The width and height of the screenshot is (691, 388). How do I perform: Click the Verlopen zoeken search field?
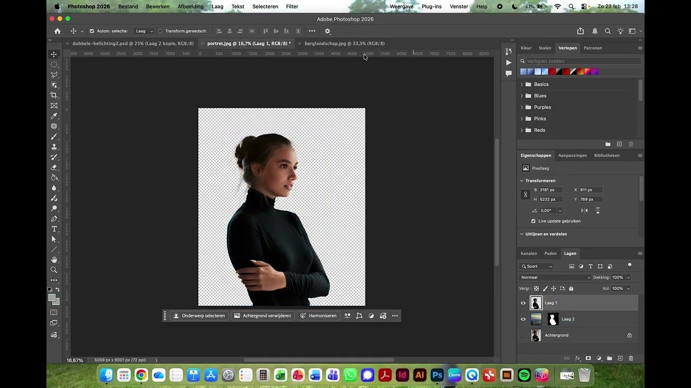(580, 61)
